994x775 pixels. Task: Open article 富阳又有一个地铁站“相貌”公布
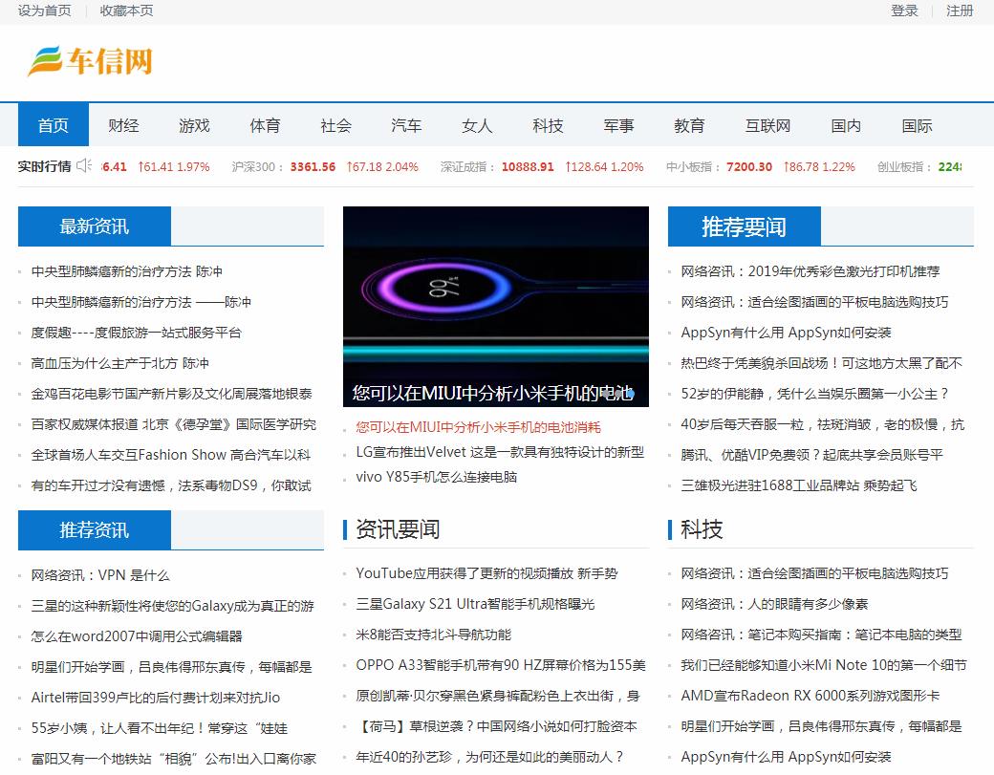pos(174,758)
